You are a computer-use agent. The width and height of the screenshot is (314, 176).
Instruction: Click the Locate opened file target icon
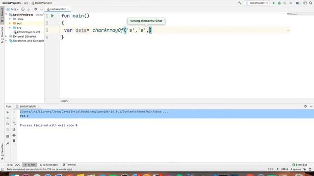point(23,9)
